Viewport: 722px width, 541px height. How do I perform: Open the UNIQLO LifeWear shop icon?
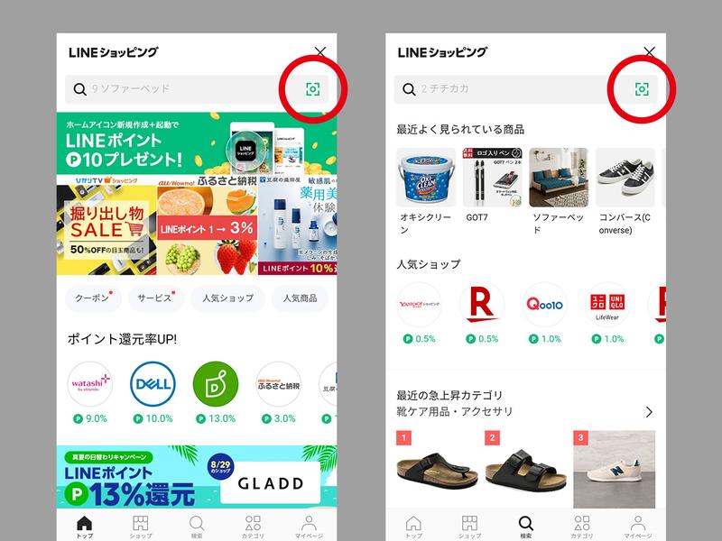pyautogui.click(x=607, y=305)
